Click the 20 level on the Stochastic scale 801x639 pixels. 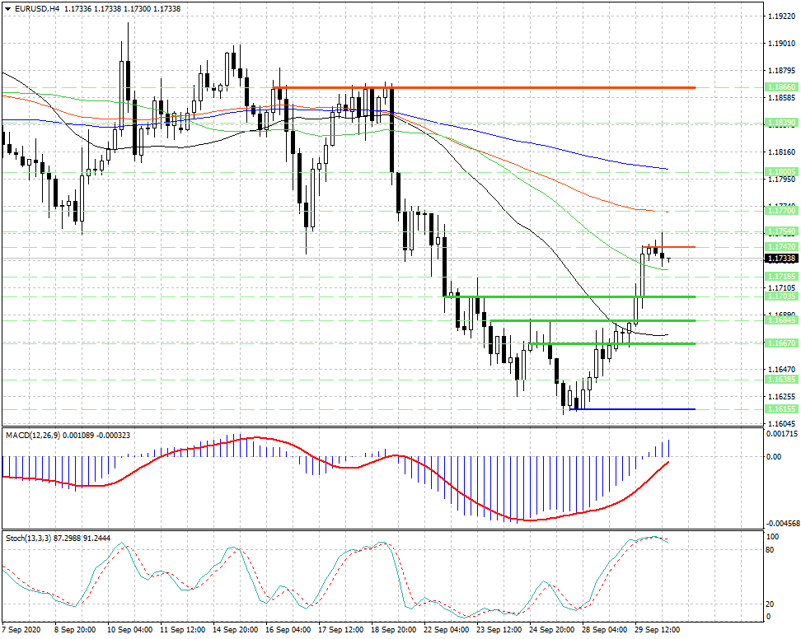771,604
